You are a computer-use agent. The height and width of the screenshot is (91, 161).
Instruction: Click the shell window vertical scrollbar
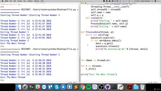[x=80, y=69]
